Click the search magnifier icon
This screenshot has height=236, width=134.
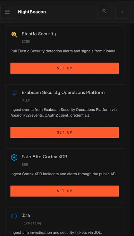coord(104,12)
